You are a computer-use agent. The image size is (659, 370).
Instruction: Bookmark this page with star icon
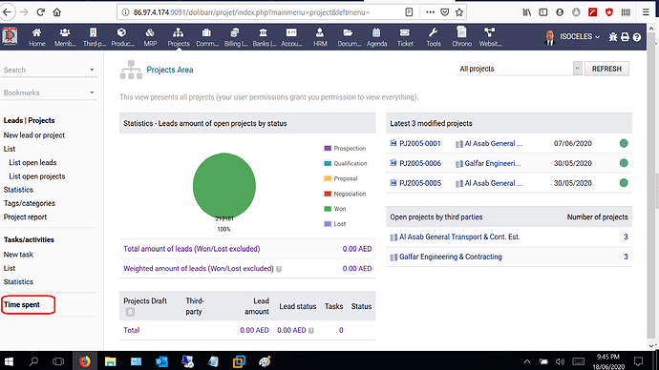pos(459,12)
